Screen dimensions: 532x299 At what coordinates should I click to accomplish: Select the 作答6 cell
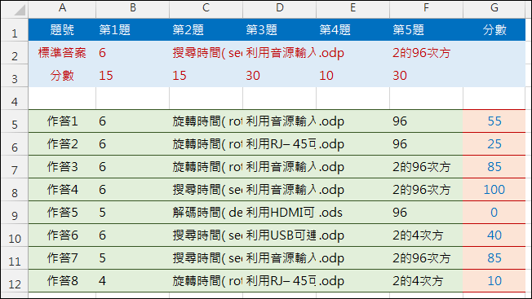tap(62, 235)
